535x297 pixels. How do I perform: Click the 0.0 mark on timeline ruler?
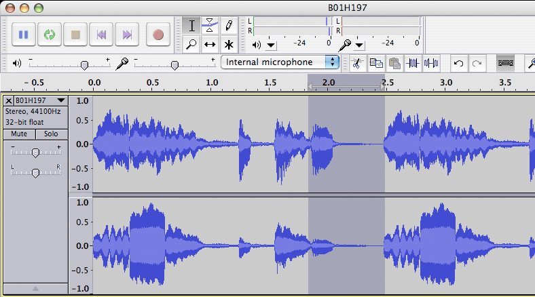coord(94,83)
